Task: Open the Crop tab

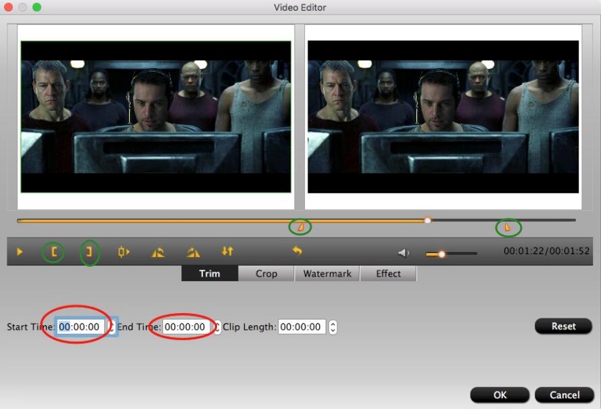Action: pyautogui.click(x=266, y=274)
